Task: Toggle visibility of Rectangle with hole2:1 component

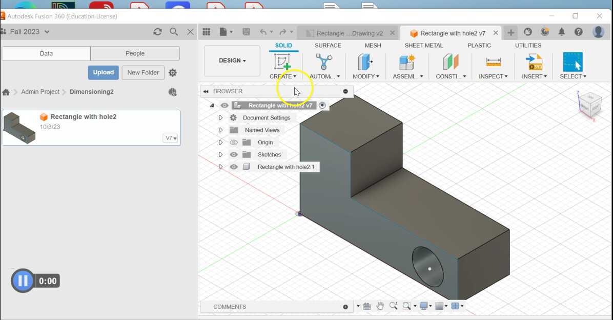Action: pos(234,167)
